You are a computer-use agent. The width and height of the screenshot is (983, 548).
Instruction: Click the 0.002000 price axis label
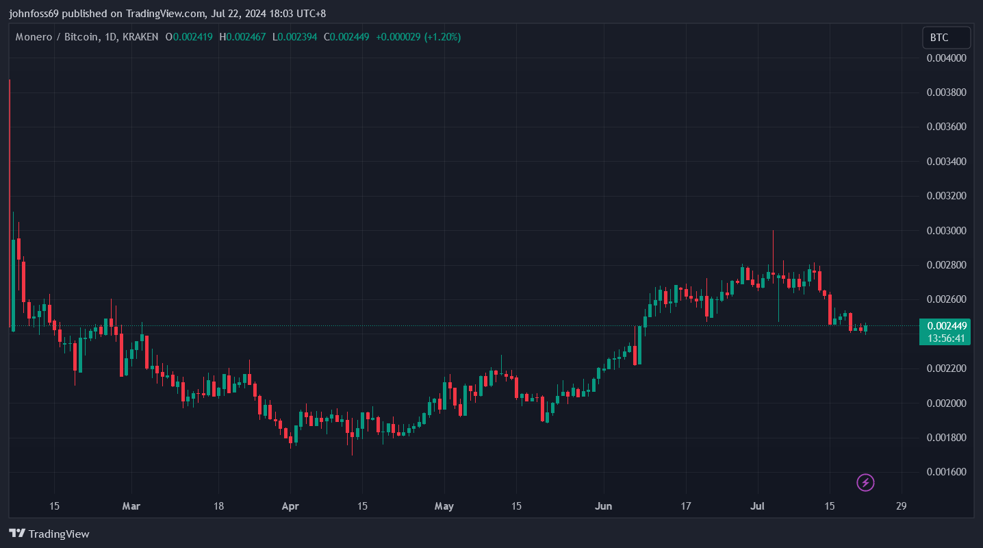[947, 403]
